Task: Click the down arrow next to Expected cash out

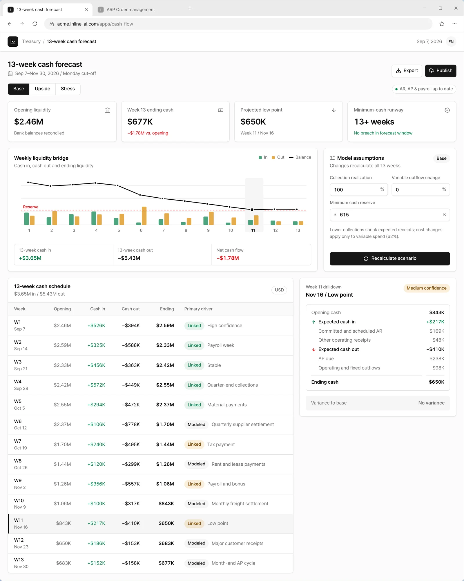Action: (x=313, y=349)
